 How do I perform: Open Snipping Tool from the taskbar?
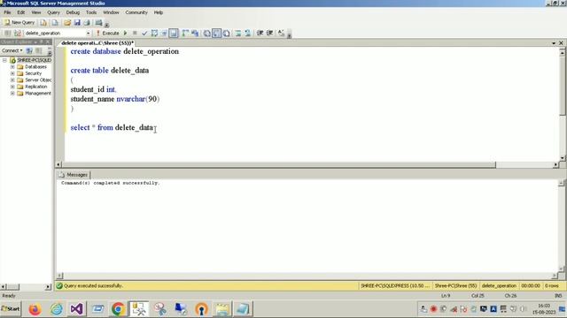tap(159, 309)
